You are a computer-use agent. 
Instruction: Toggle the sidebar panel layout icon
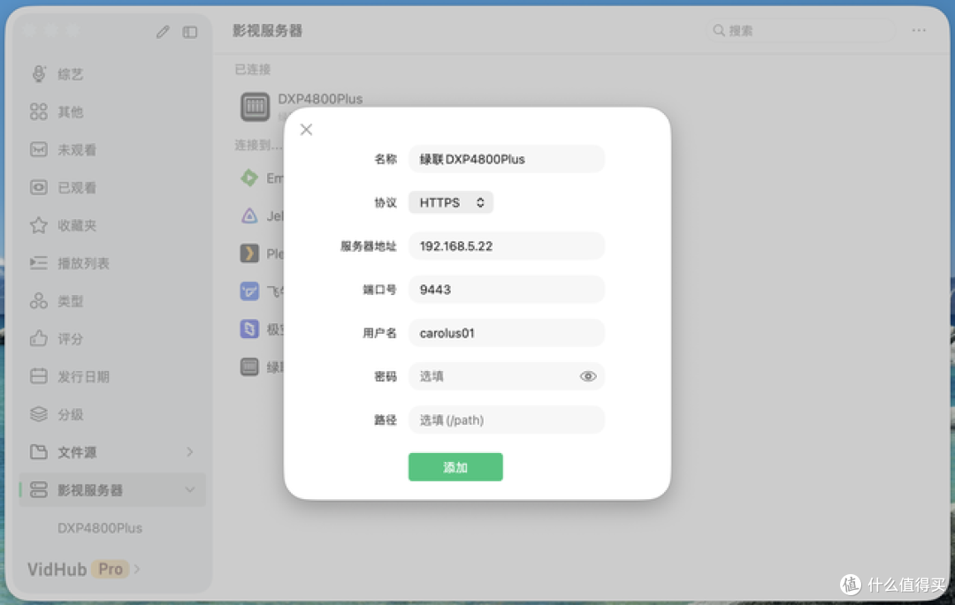190,32
